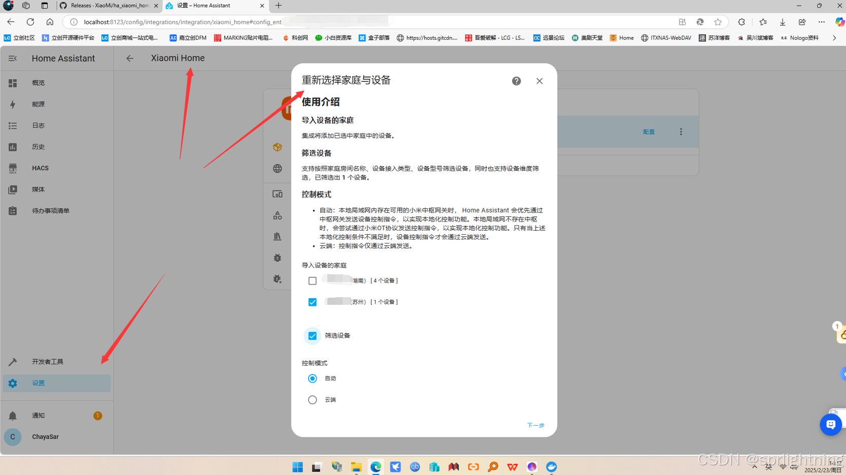Expand more bookmarks chevron
846x475 pixels.
pos(834,38)
